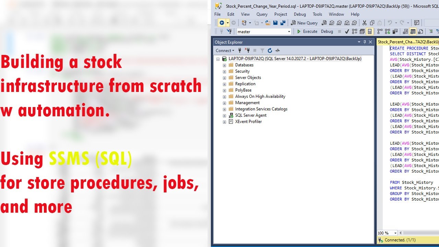Viewport: 439px width, 247px height.
Task: Open the Edit menu
Action: tap(231, 14)
